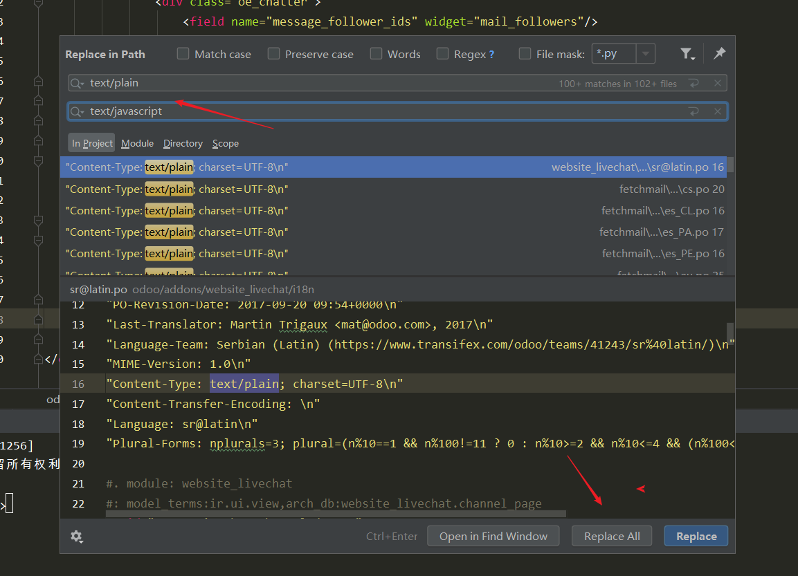Screen dimensions: 798x576
Task: Switch to the Directory scope tab
Action: click(183, 143)
